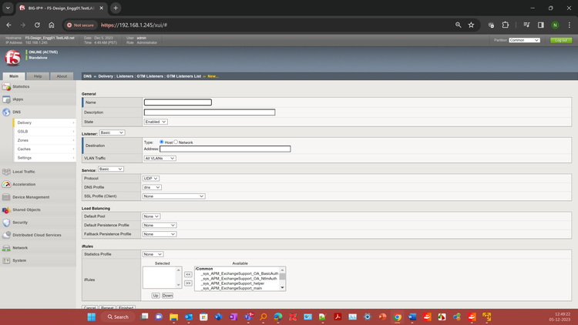Open the State dropdown
Screen dimensions: 578x325
tap(156, 122)
